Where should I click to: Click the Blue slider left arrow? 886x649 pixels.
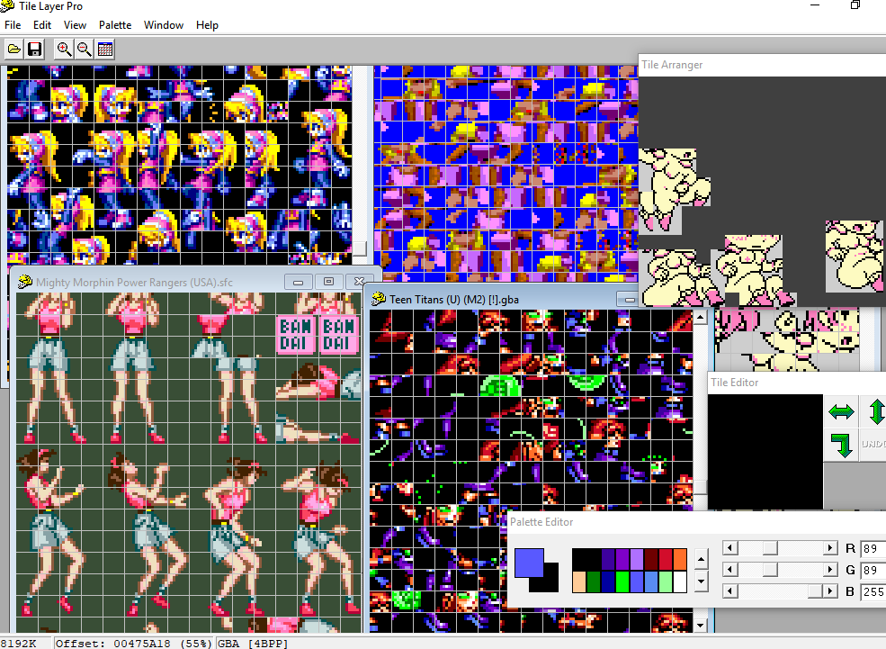pos(730,591)
